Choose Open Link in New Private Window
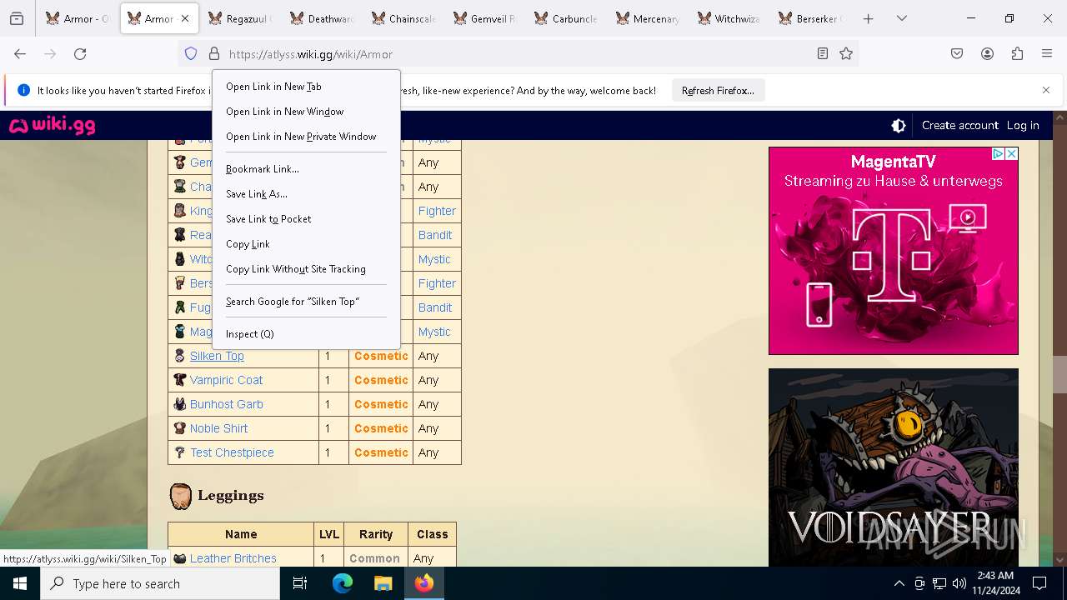1067x600 pixels. [306, 136]
